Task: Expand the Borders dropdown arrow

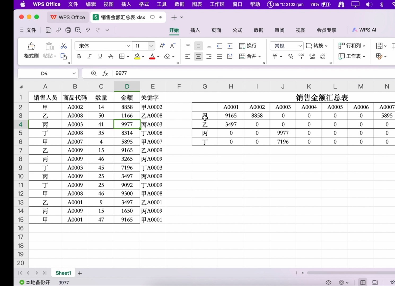Action: [x=128, y=56]
